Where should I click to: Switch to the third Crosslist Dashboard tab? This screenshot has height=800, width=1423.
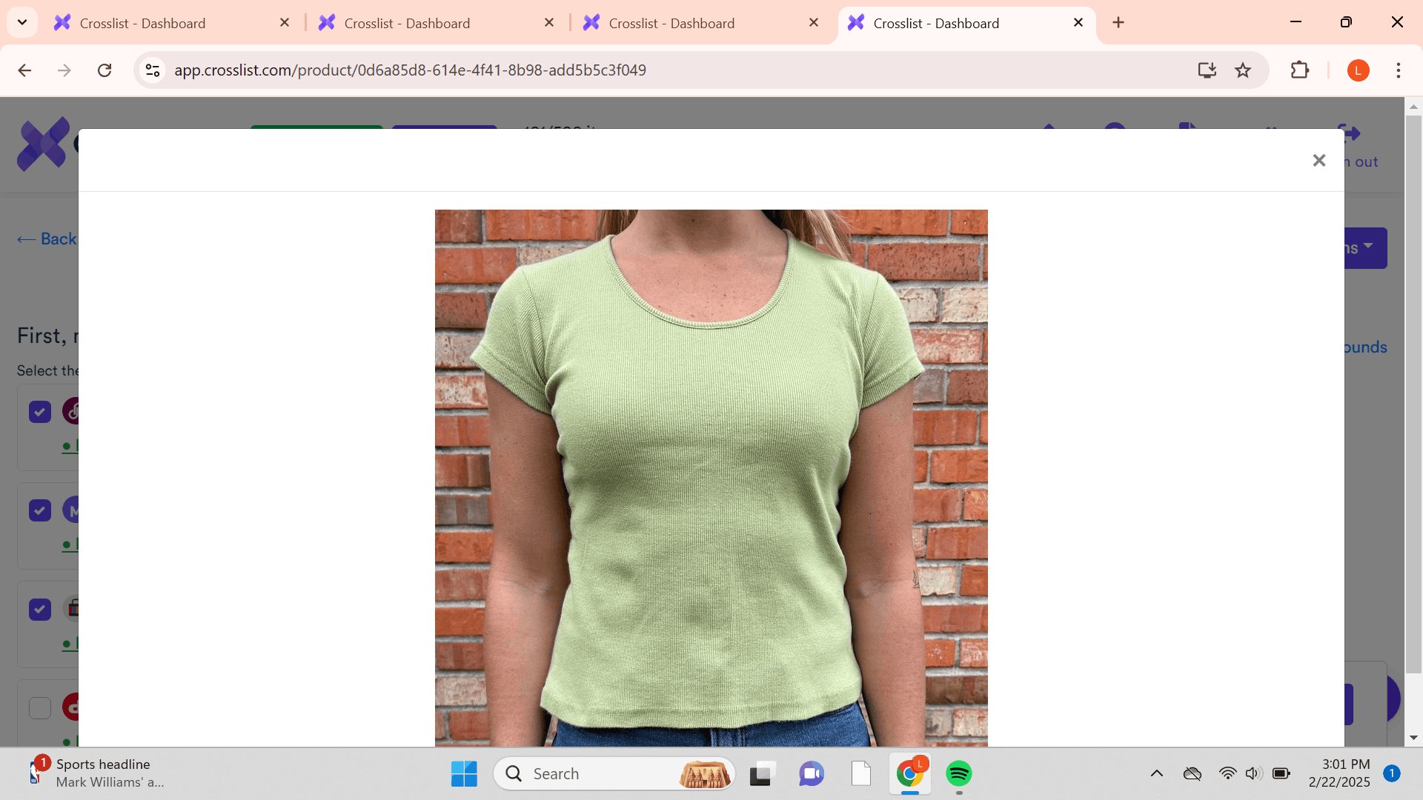coord(700,23)
